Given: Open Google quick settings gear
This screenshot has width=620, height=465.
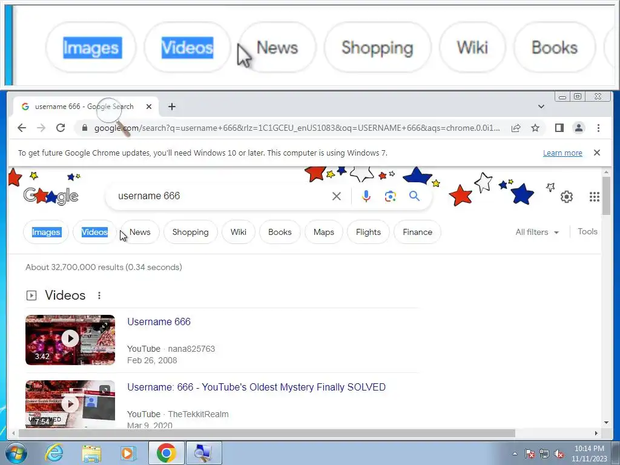Looking at the screenshot, I should [567, 197].
